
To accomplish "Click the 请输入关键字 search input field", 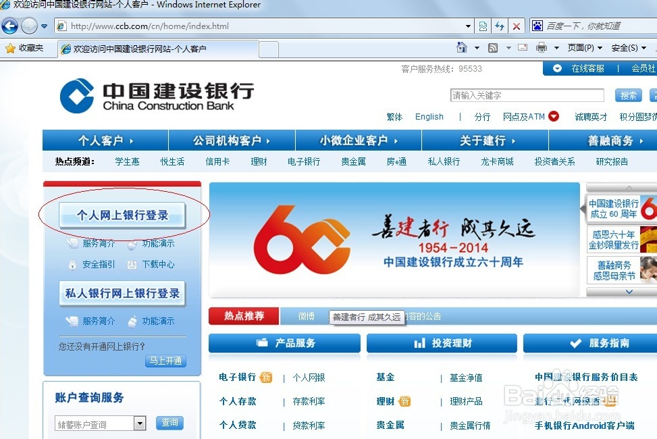I will [x=527, y=95].
